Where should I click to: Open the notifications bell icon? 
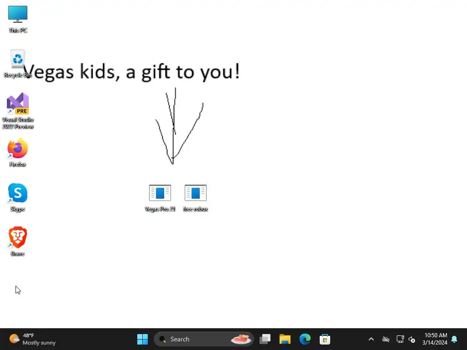(x=455, y=339)
